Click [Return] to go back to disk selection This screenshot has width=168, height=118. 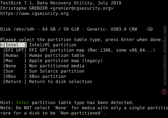pos(15,82)
